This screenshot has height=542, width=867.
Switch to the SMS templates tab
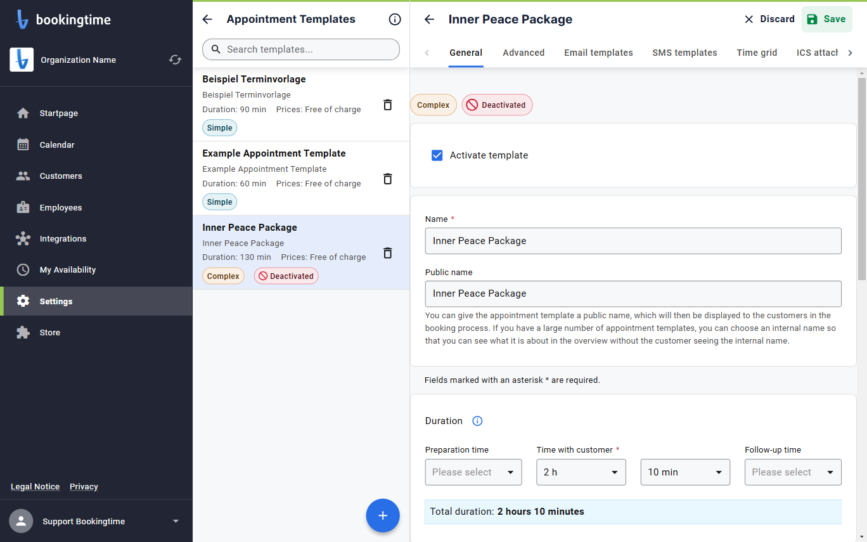(x=684, y=53)
